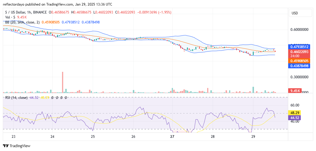Click date 25 on the time axis

(x=93, y=136)
